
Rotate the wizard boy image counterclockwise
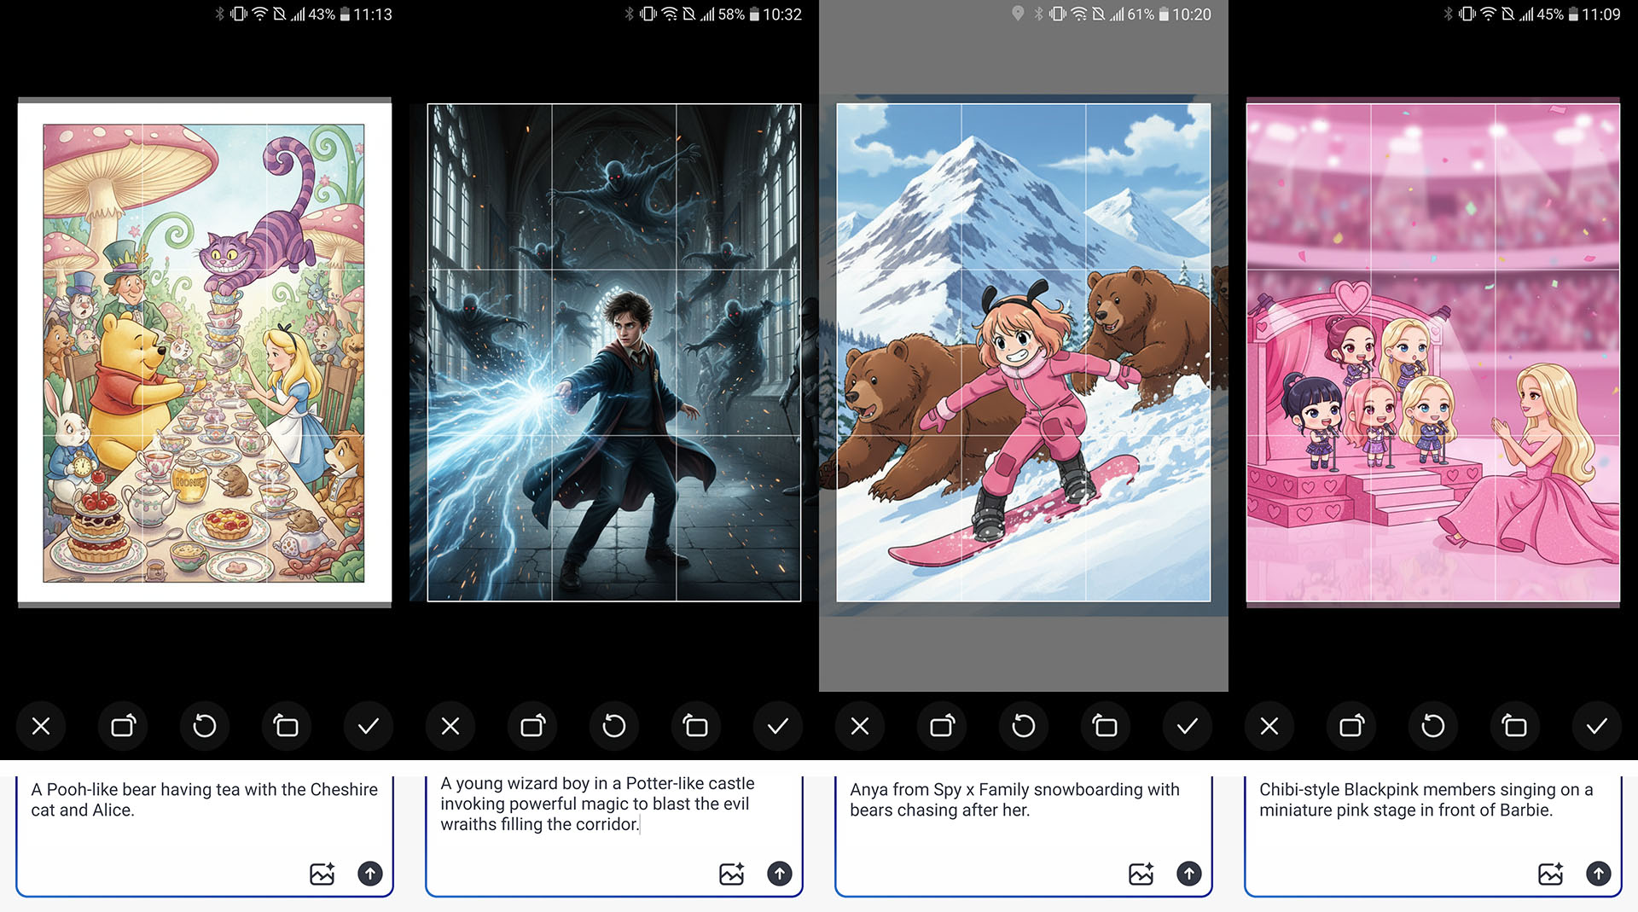[x=696, y=726]
